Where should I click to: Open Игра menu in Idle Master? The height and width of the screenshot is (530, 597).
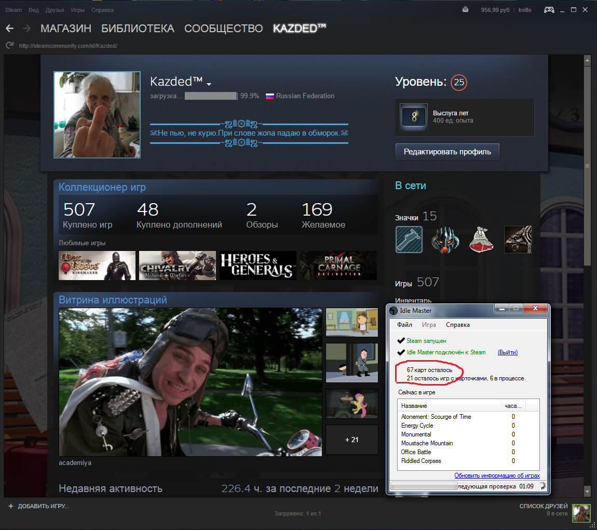[429, 325]
